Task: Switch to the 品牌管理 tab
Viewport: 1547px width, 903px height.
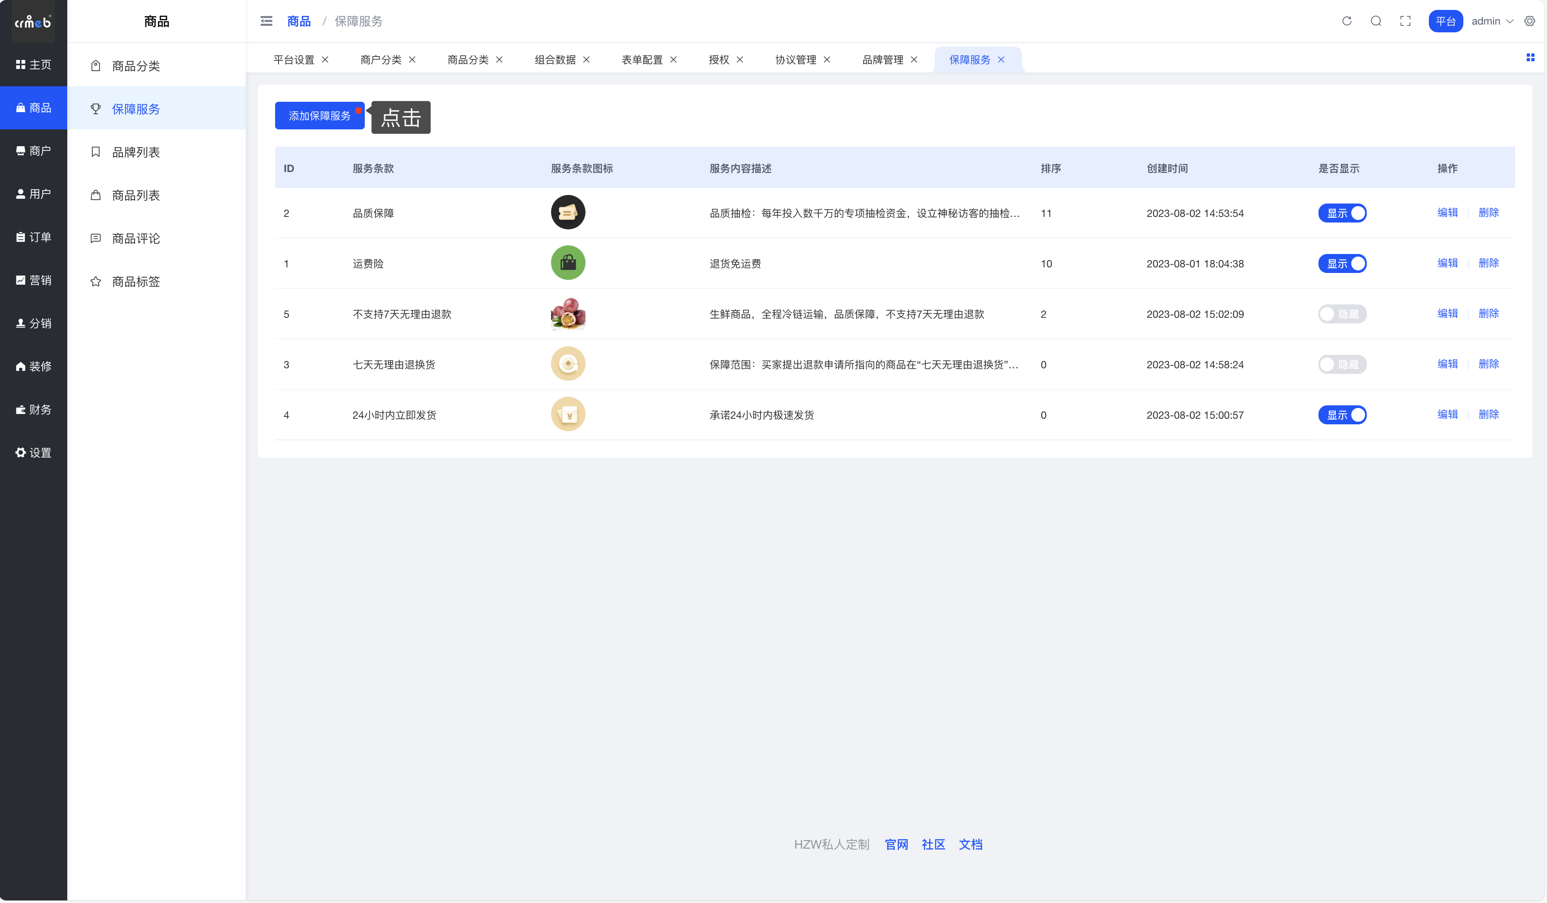Action: tap(882, 60)
